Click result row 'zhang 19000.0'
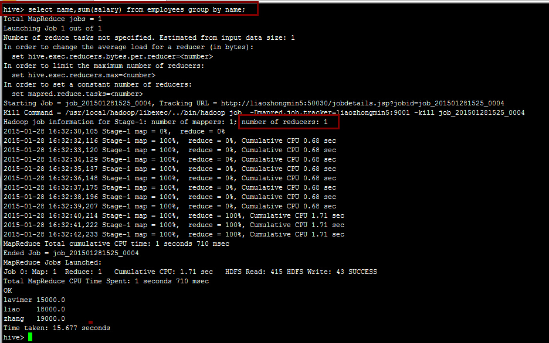The image size is (549, 343). pyautogui.click(x=34, y=319)
